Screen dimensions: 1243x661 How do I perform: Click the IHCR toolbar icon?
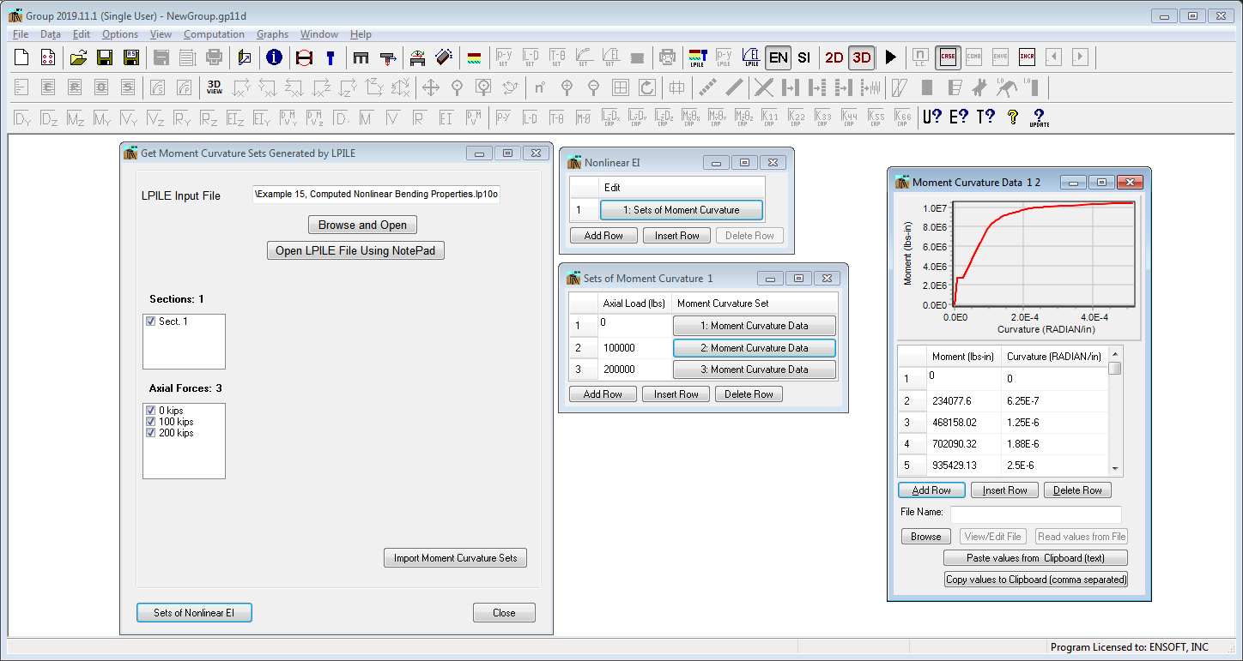[x=1027, y=57]
